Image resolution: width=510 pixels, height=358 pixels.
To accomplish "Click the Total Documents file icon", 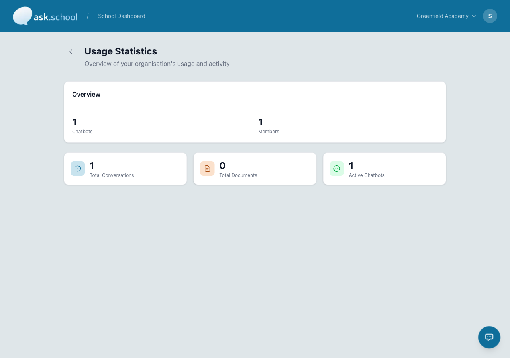I will click(x=207, y=169).
